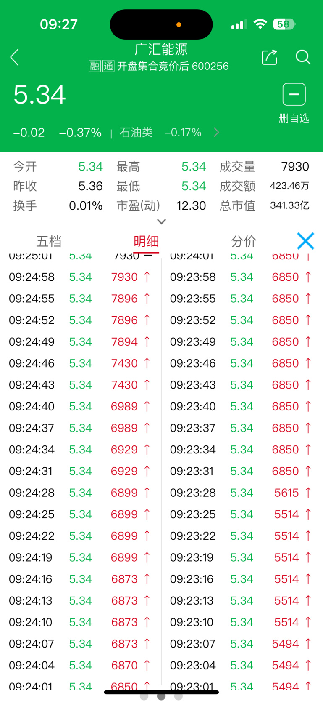Tap the middle page indicator dot
323x701 pixels.
pos(161,696)
